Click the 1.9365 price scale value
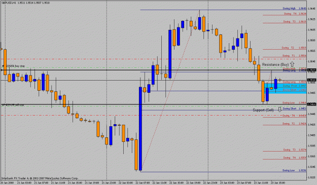Image resolution: width=317 pixels, height=185 pixels. [x=311, y=156]
